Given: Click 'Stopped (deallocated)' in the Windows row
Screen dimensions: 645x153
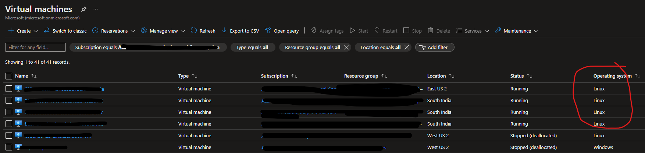Looking at the screenshot, I should click(x=534, y=147).
